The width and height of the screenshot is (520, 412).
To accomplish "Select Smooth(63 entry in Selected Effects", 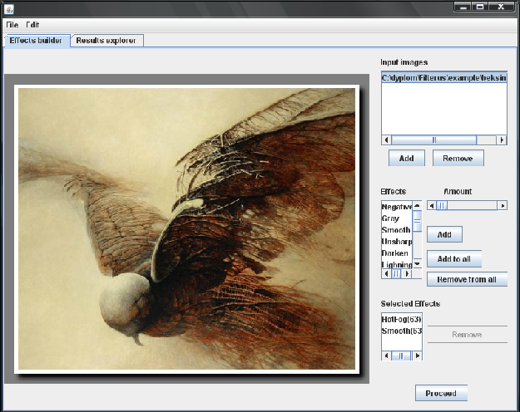I will (x=402, y=331).
